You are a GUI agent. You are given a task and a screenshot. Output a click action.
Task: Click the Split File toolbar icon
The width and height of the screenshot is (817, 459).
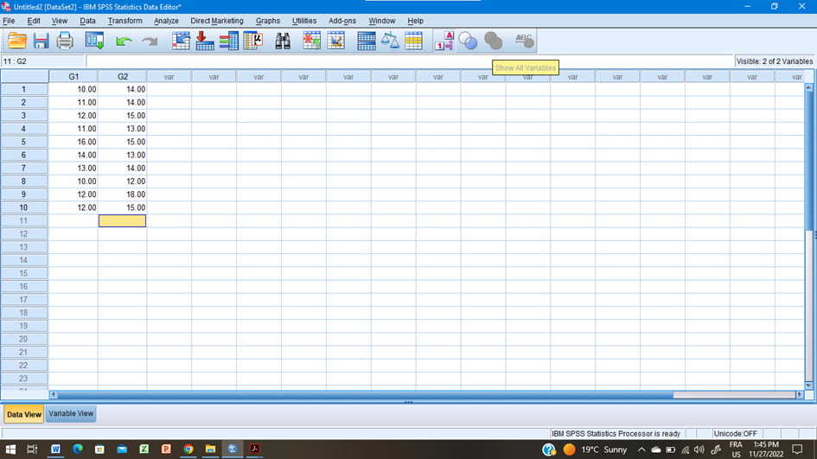coord(367,41)
